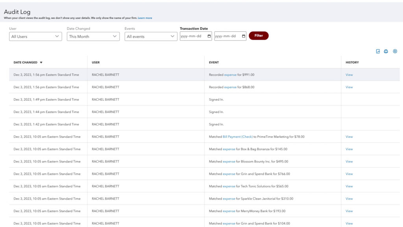Image resolution: width=403 pixels, height=227 pixels.
Task: Open the All events dropdown
Action: pyautogui.click(x=151, y=36)
